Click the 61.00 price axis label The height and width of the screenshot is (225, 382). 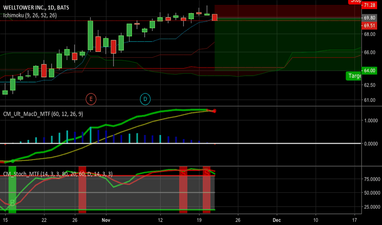370,100
